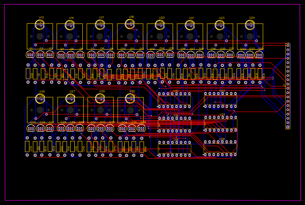Click resistor R41 body
Viewport: 305px width, 205px height.
coord(72,146)
